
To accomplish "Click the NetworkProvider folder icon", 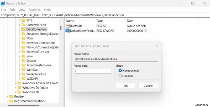I will pyautogui.click(x=23, y=52).
